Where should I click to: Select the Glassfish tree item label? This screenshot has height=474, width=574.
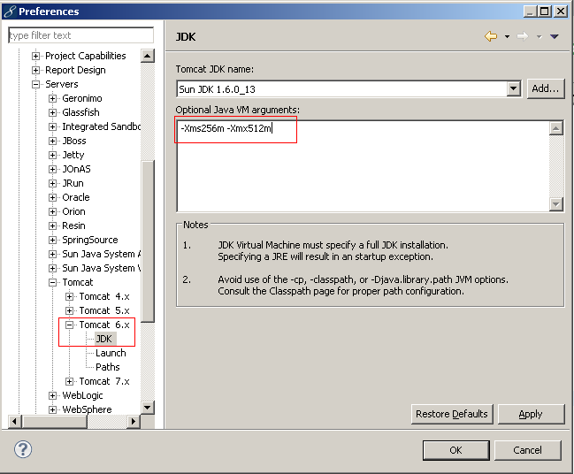(80, 112)
